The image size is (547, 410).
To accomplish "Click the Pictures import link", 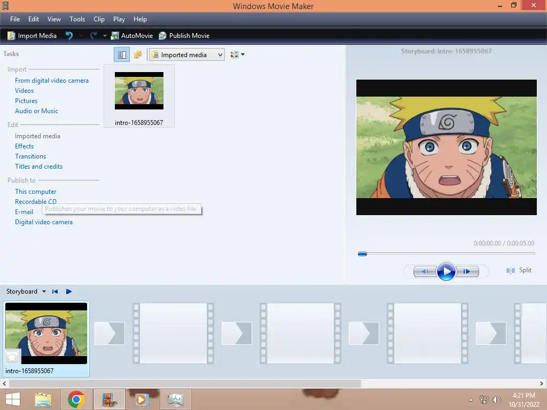I will (x=26, y=101).
